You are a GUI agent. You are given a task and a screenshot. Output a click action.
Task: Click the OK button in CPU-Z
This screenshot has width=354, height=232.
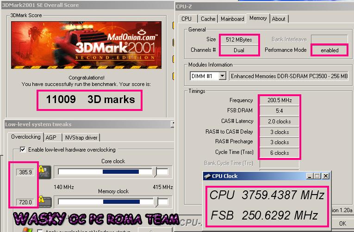343,223
